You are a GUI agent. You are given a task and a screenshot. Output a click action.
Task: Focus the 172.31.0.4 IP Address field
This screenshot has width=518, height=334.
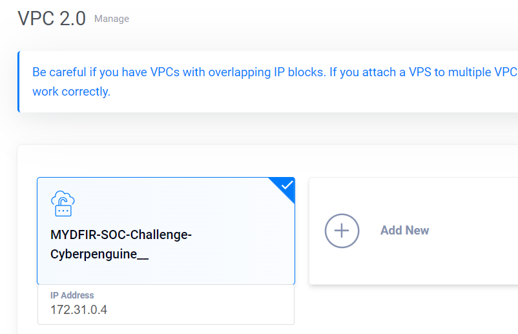(166, 304)
